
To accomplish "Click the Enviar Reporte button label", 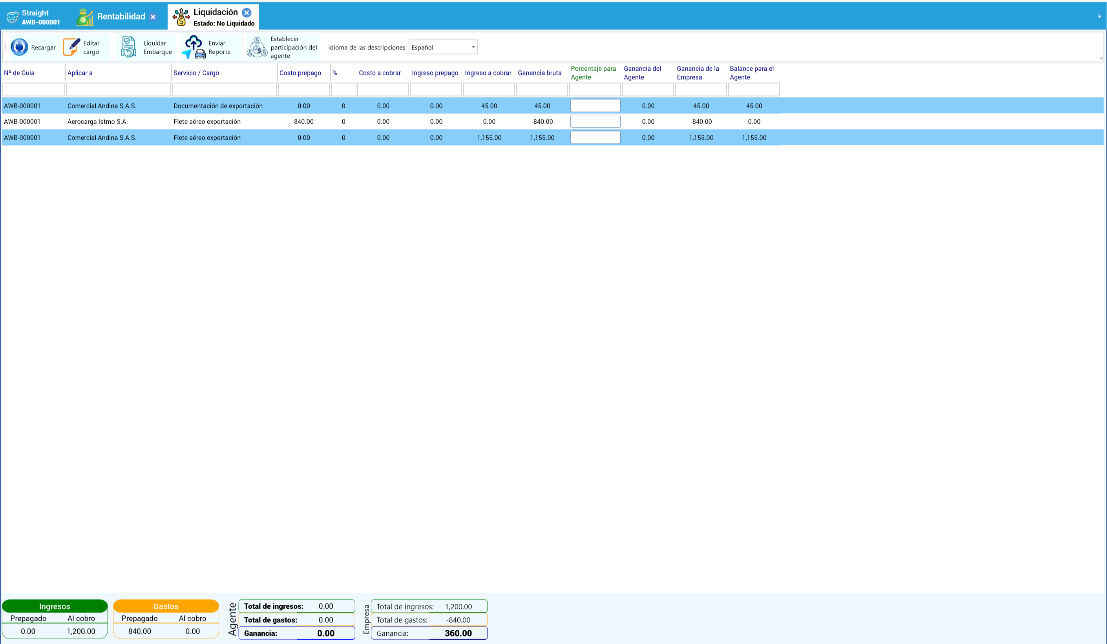I will coord(219,48).
